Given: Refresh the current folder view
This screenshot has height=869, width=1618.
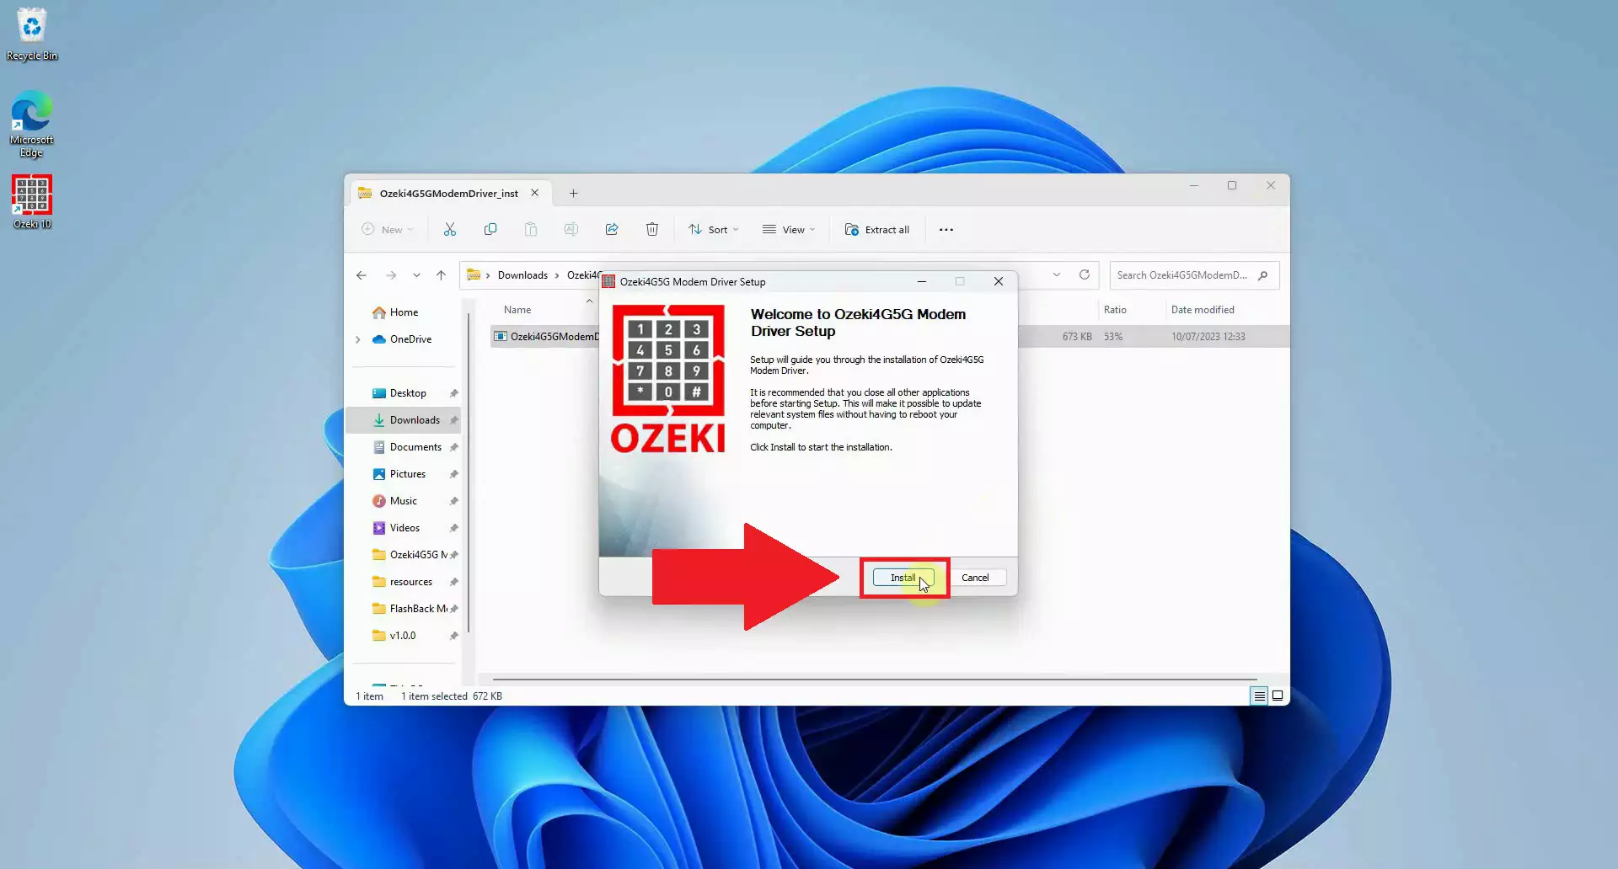Looking at the screenshot, I should [1085, 275].
